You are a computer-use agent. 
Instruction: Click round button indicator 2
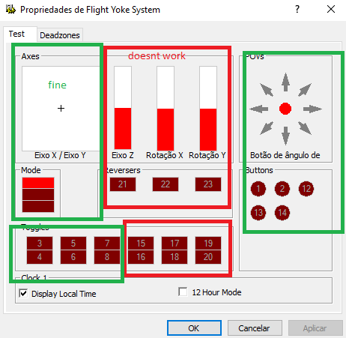tap(282, 189)
